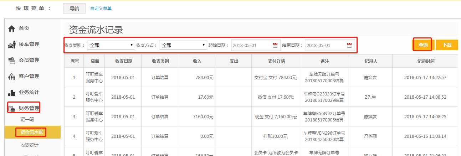
Task: Open the start date calendar icon
Action: click(275, 45)
